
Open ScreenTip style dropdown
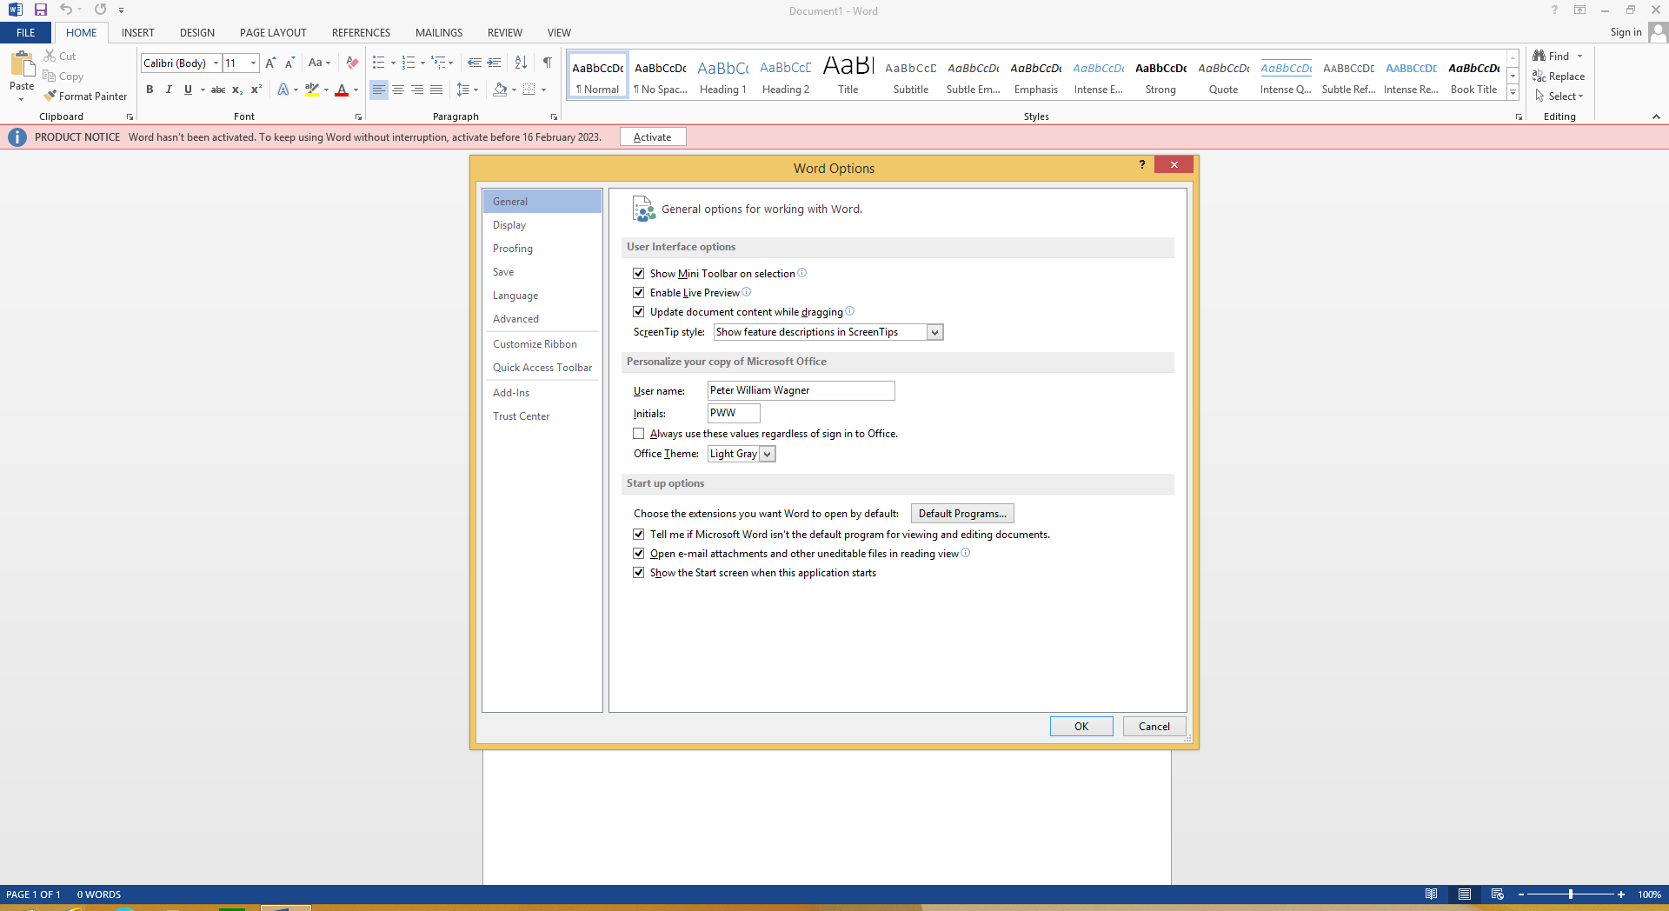(934, 332)
